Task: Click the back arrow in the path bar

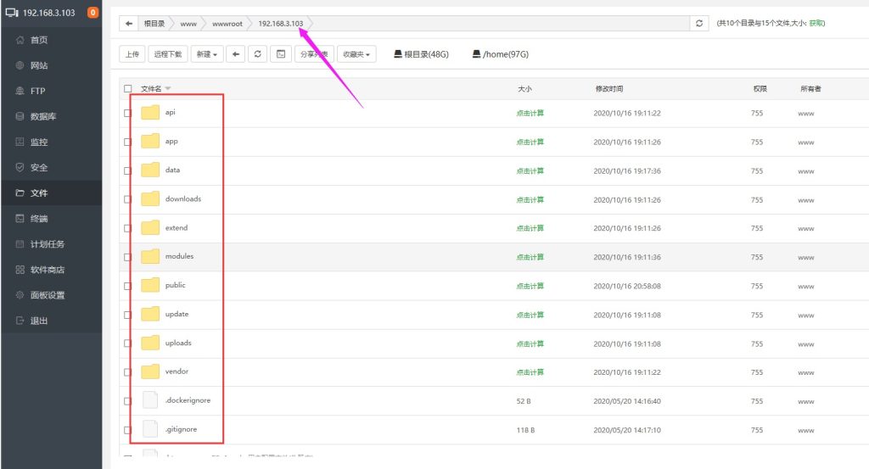Action: tap(128, 24)
